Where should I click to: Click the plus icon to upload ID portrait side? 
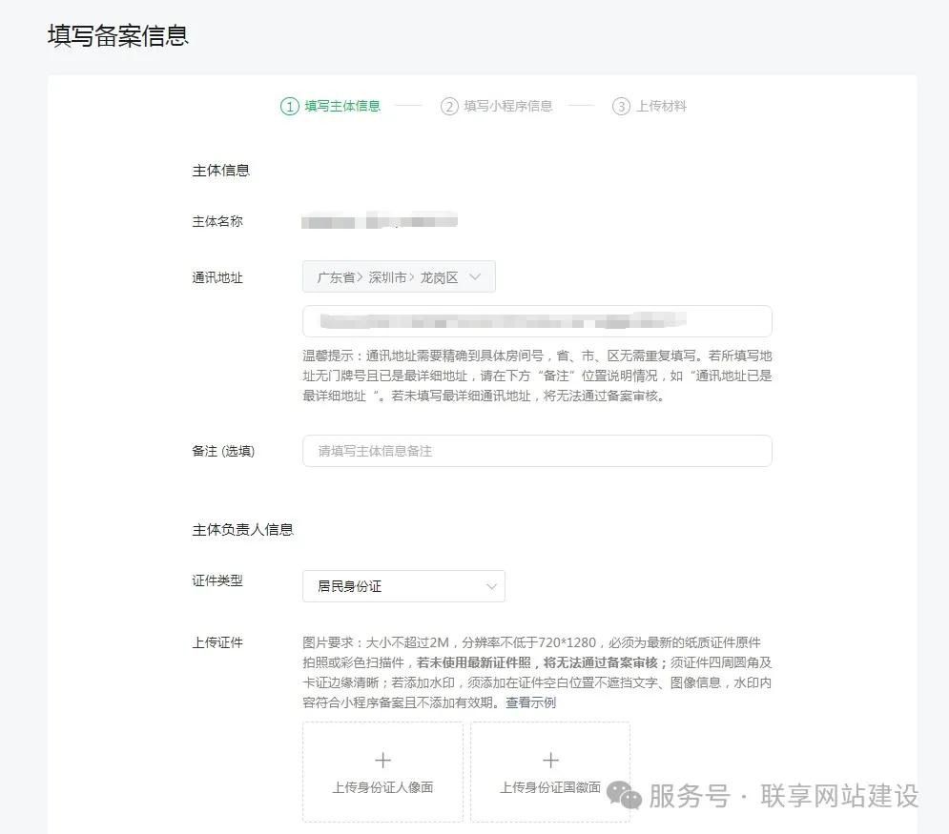[x=382, y=760]
